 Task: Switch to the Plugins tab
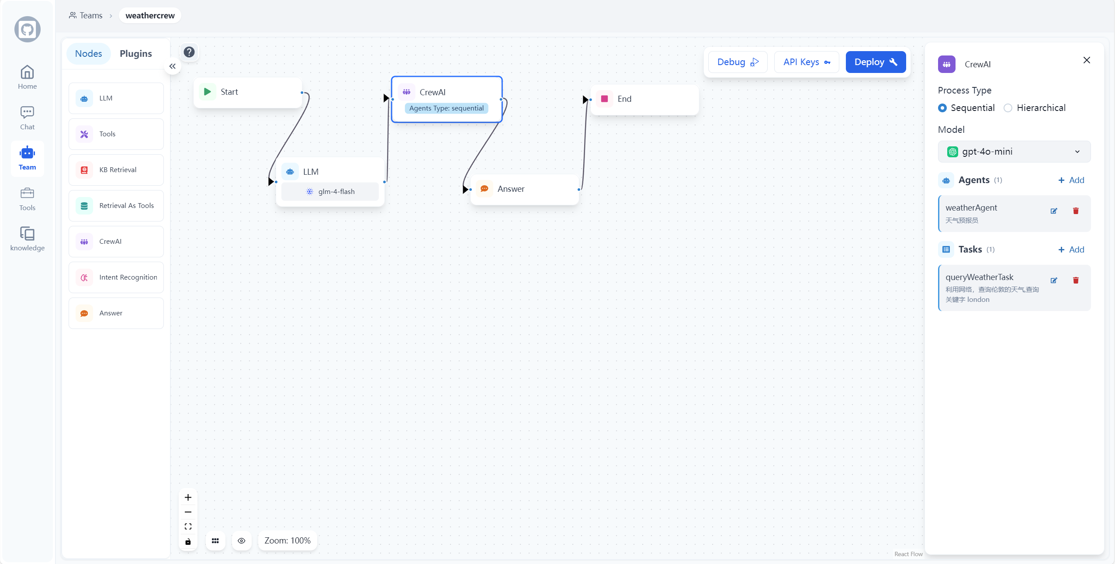pyautogui.click(x=135, y=54)
